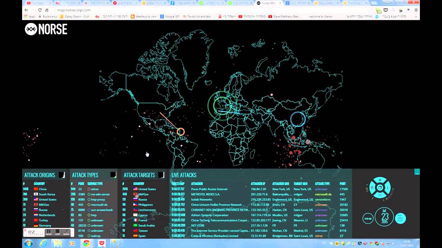
Task: Click the browser Back arrow
Action: [x=26, y=10]
